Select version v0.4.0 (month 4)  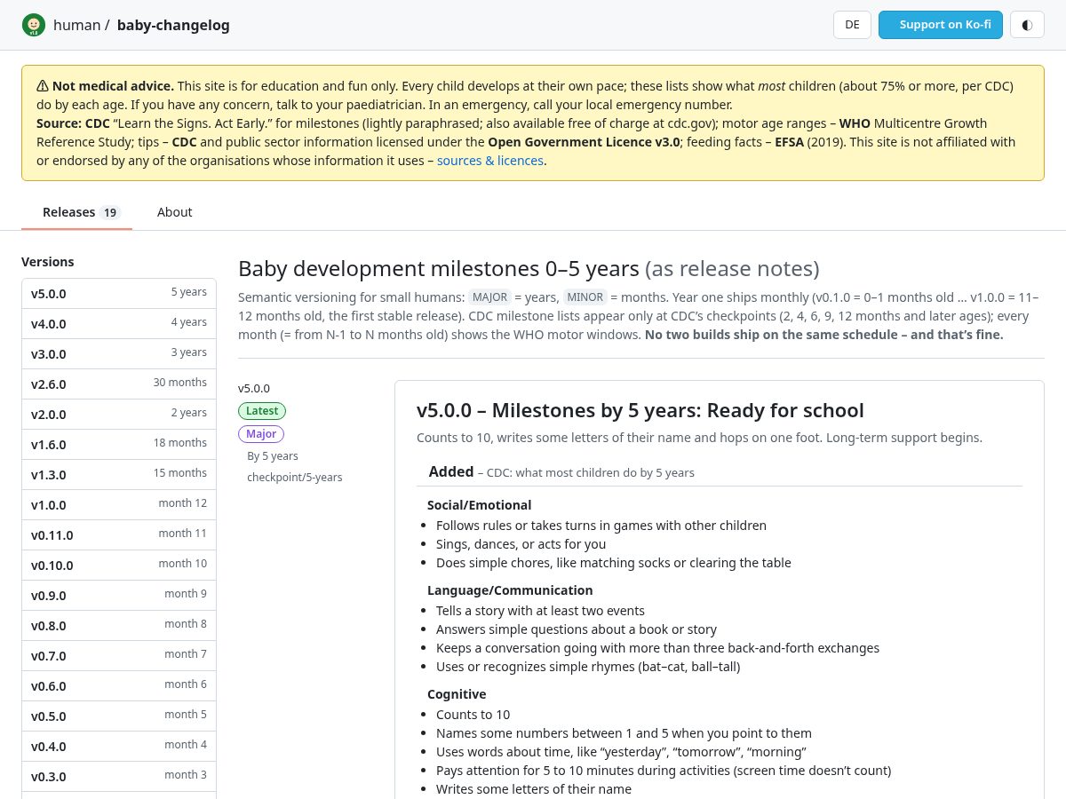pos(119,746)
